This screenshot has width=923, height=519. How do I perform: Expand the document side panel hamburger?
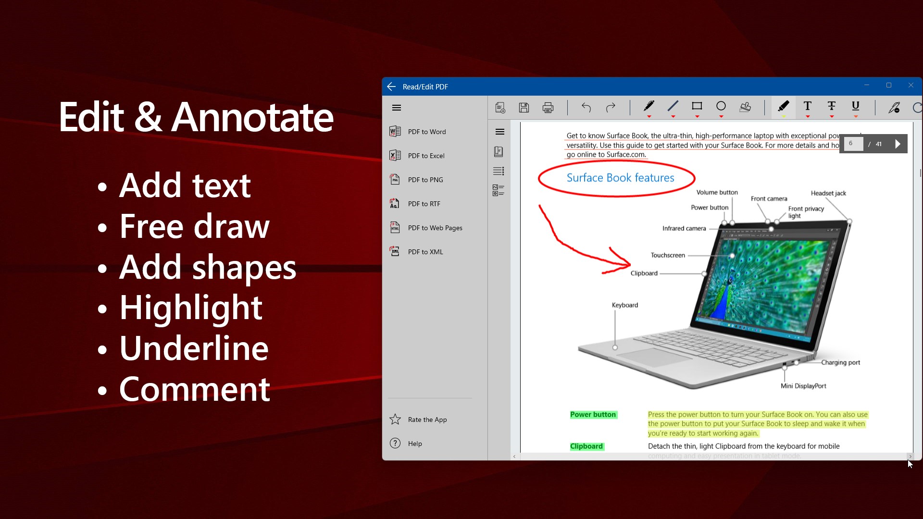499,132
